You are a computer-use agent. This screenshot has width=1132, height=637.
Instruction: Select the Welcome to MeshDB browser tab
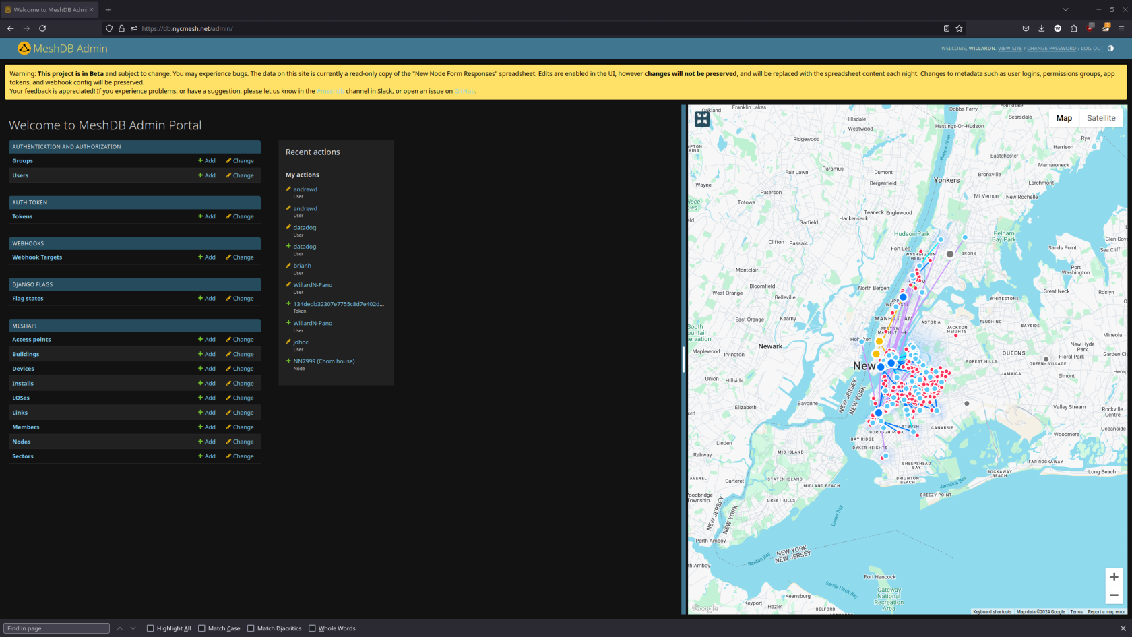pos(49,9)
